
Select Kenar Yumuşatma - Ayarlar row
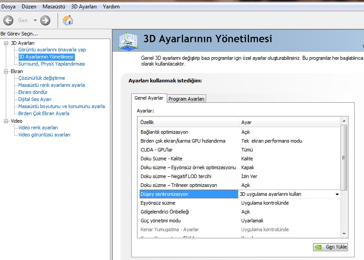239,229
